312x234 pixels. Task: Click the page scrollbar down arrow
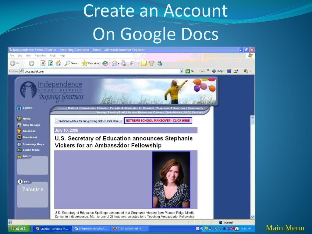click(252, 217)
